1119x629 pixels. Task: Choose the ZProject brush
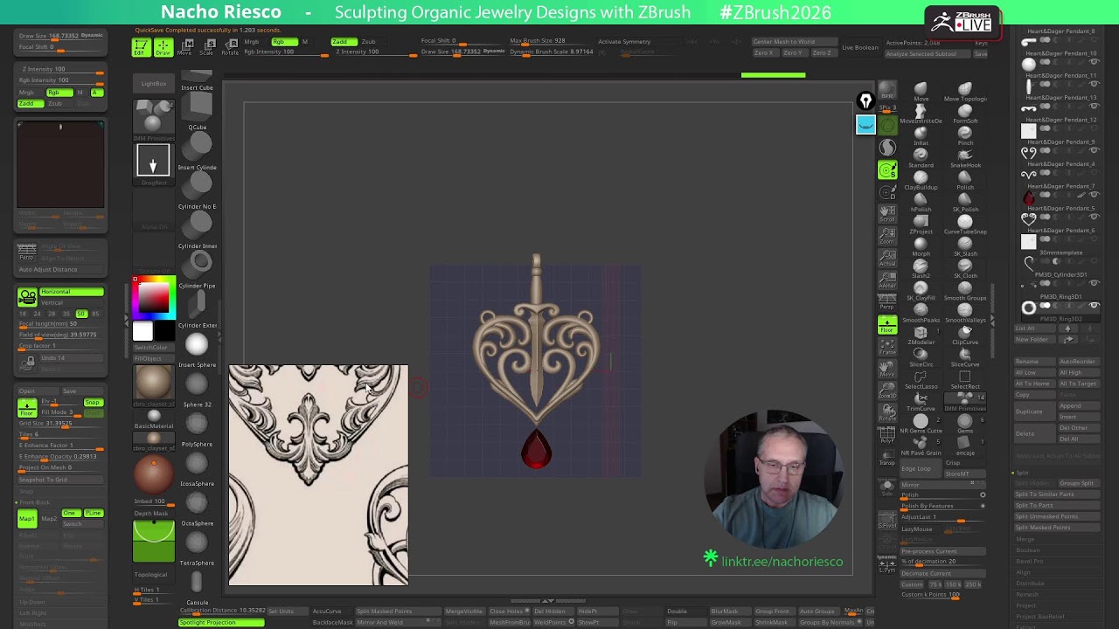click(921, 225)
